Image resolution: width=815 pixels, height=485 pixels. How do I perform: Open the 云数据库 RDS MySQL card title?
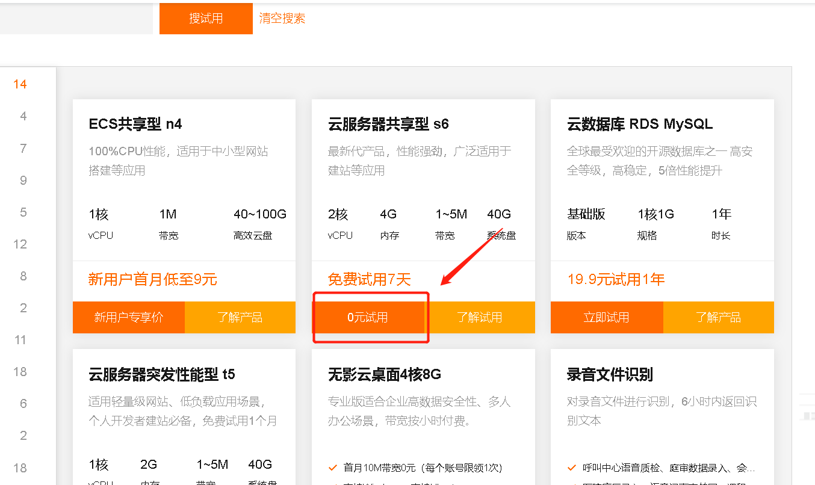[x=640, y=124]
